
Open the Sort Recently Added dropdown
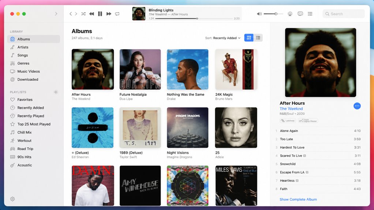(223, 38)
